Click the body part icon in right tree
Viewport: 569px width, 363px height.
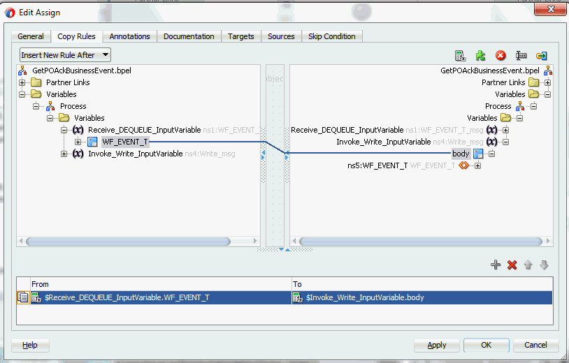[478, 154]
